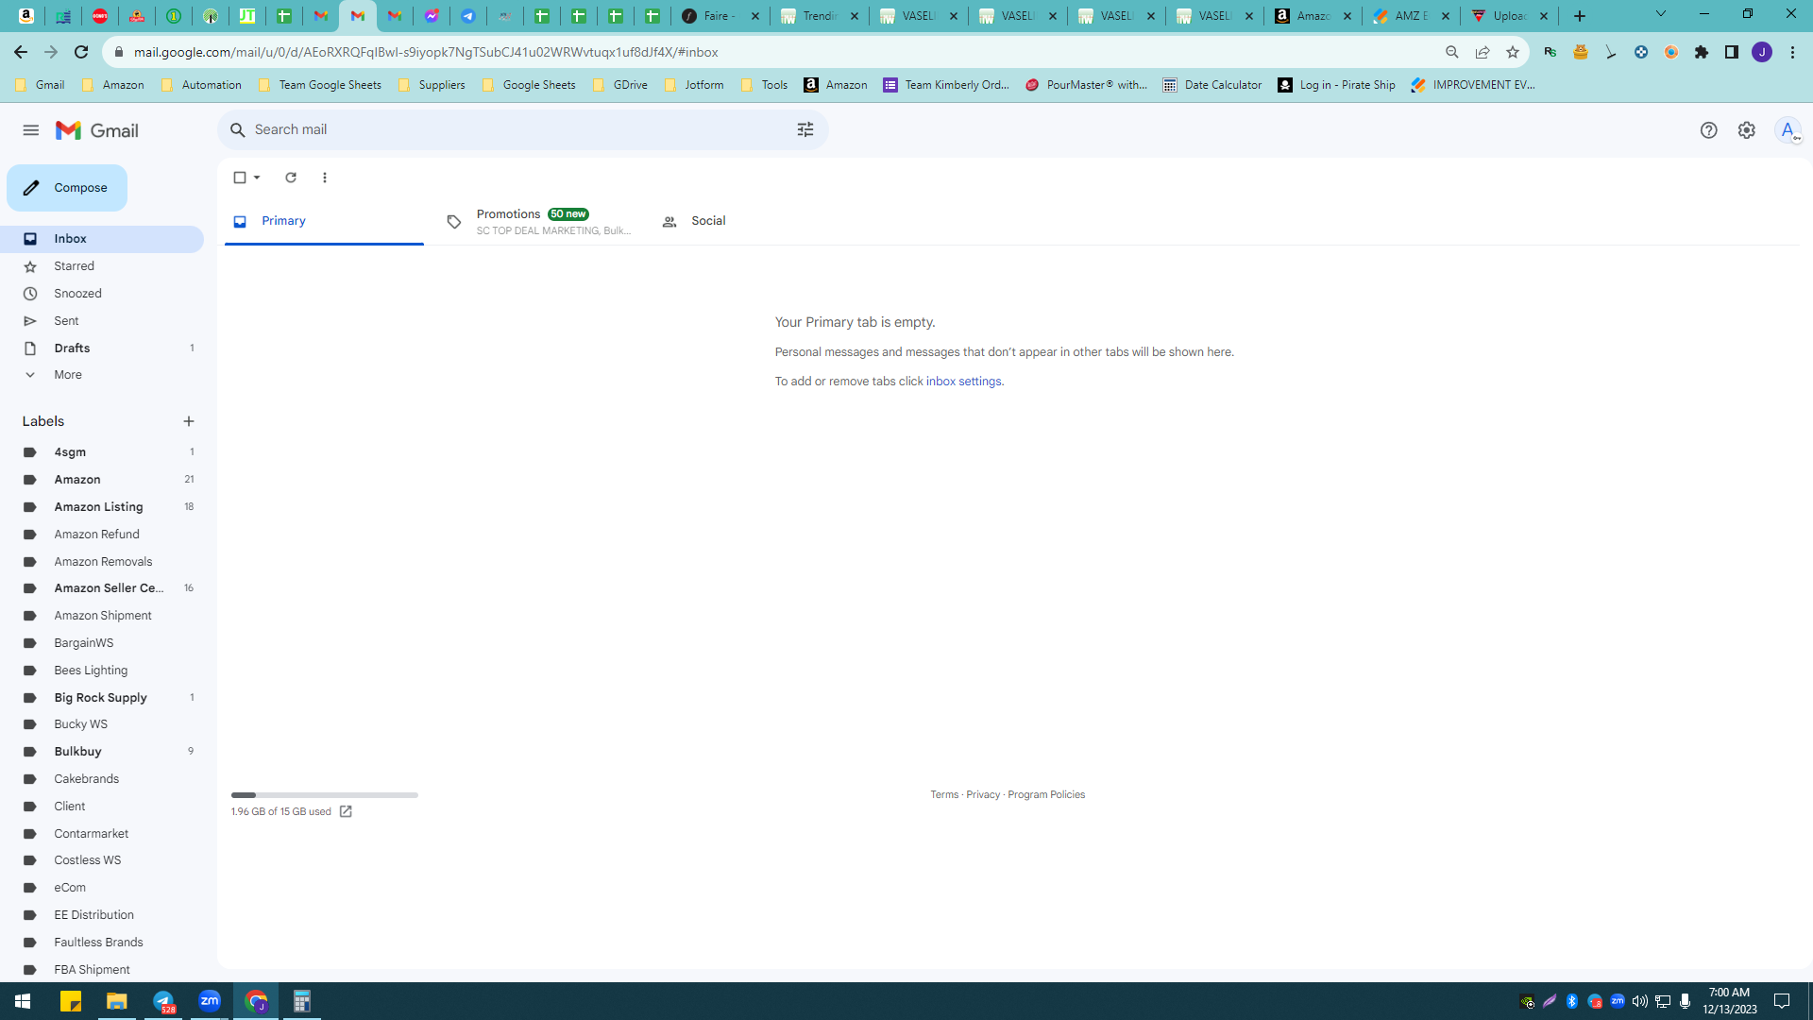Open File Explorer from the taskbar

116,1001
